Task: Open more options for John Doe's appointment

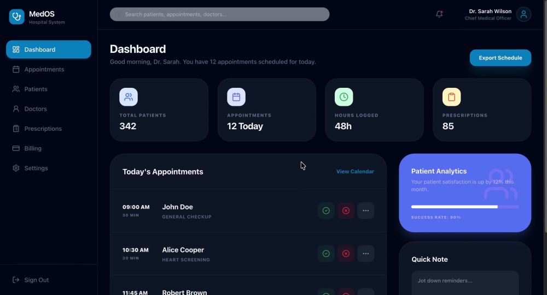Action: coord(365,210)
